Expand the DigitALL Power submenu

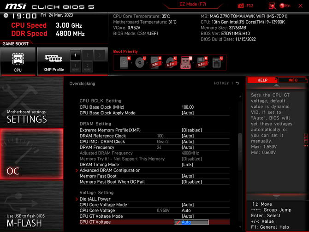pyautogui.click(x=154, y=199)
